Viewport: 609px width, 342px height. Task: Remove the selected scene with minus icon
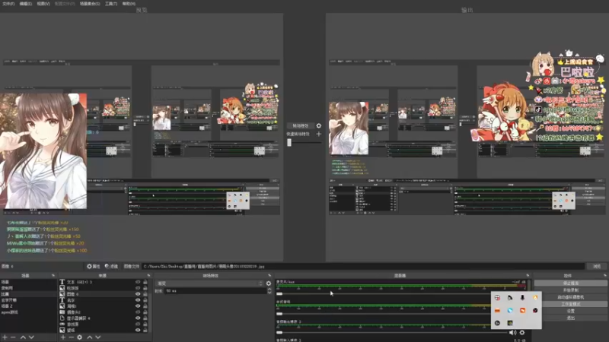click(x=13, y=337)
